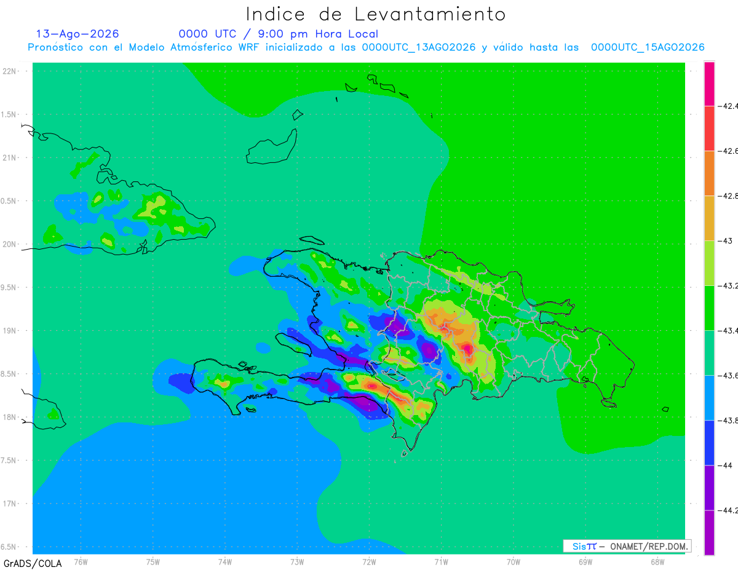
Task: Pick the violet swatch below -44.2
Action: click(x=710, y=532)
